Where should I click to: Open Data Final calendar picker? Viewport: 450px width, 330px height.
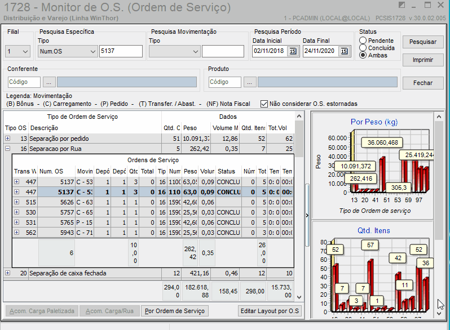pyautogui.click(x=344, y=51)
